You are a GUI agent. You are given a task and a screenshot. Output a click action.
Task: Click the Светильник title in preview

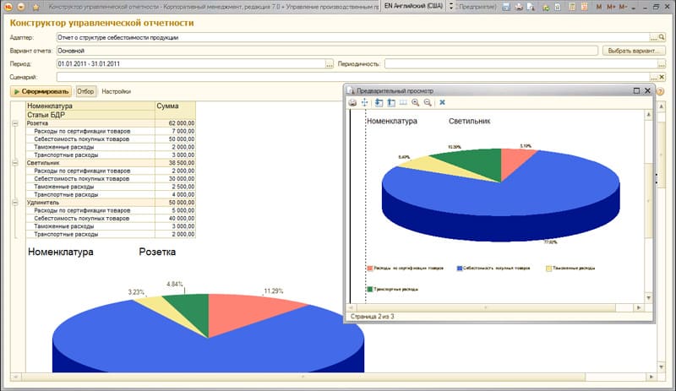coord(469,121)
